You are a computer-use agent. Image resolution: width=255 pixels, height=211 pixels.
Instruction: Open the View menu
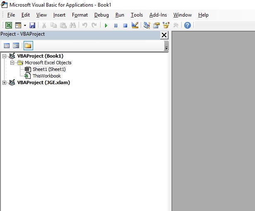coord(41,15)
